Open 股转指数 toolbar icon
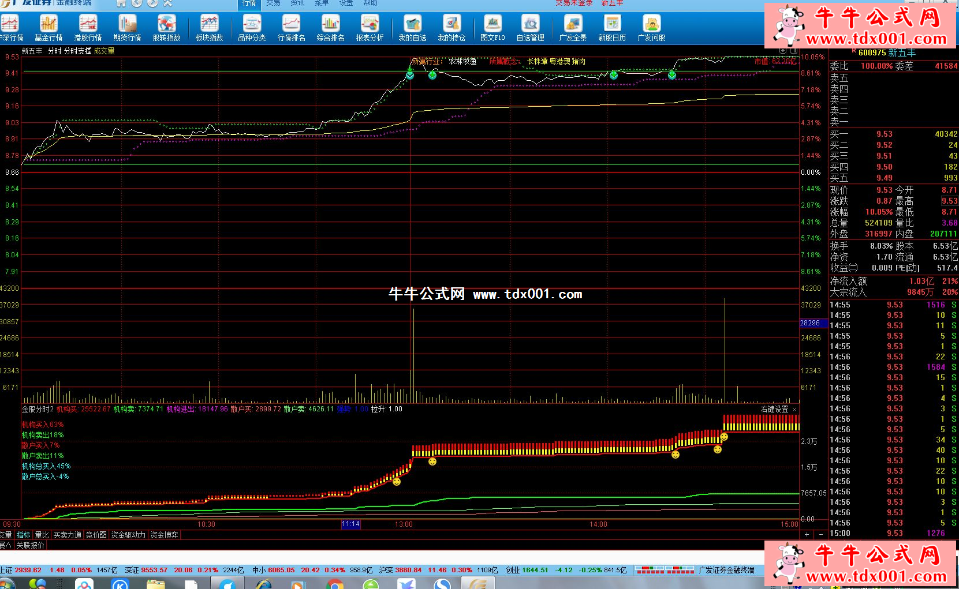This screenshot has width=959, height=589. coord(166,28)
